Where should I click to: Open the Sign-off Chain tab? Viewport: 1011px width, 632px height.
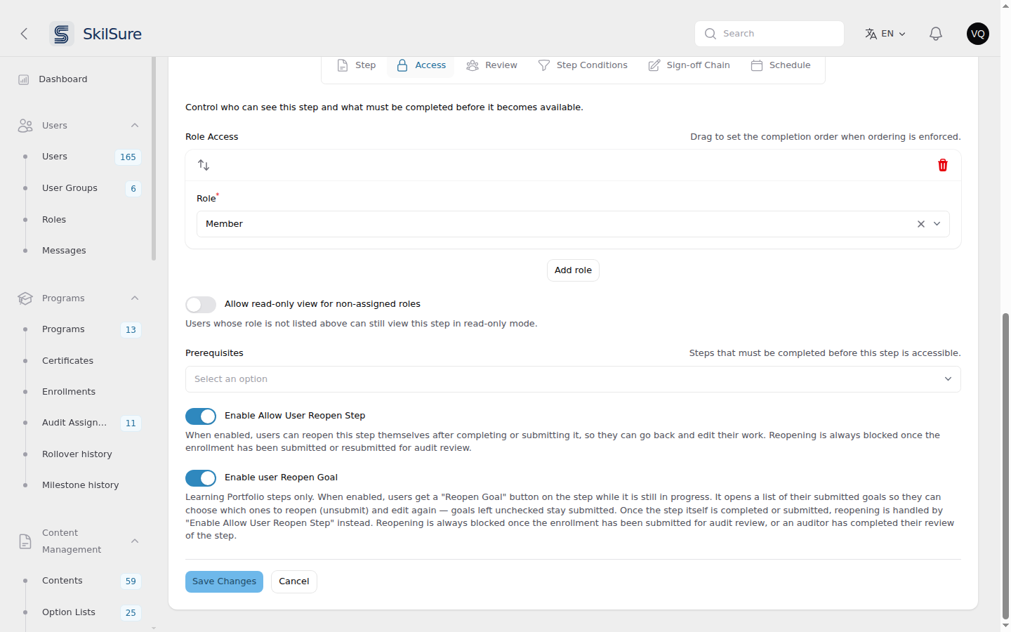coord(689,65)
